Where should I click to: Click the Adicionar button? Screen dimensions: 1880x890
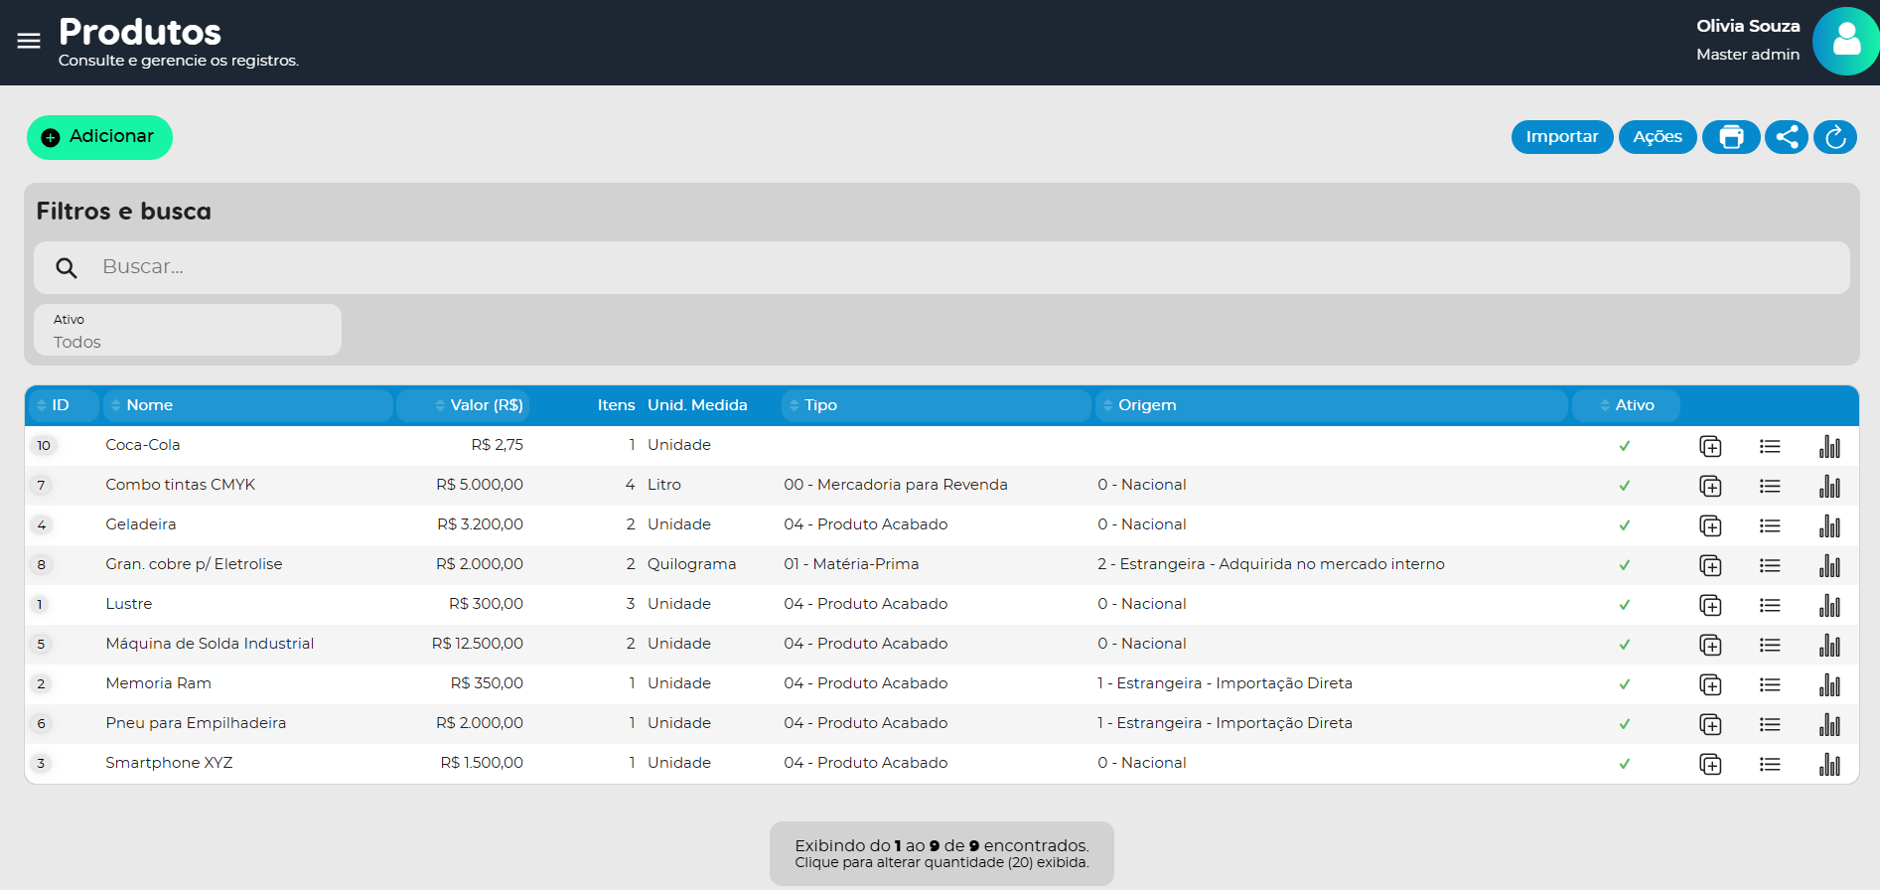pos(99,137)
